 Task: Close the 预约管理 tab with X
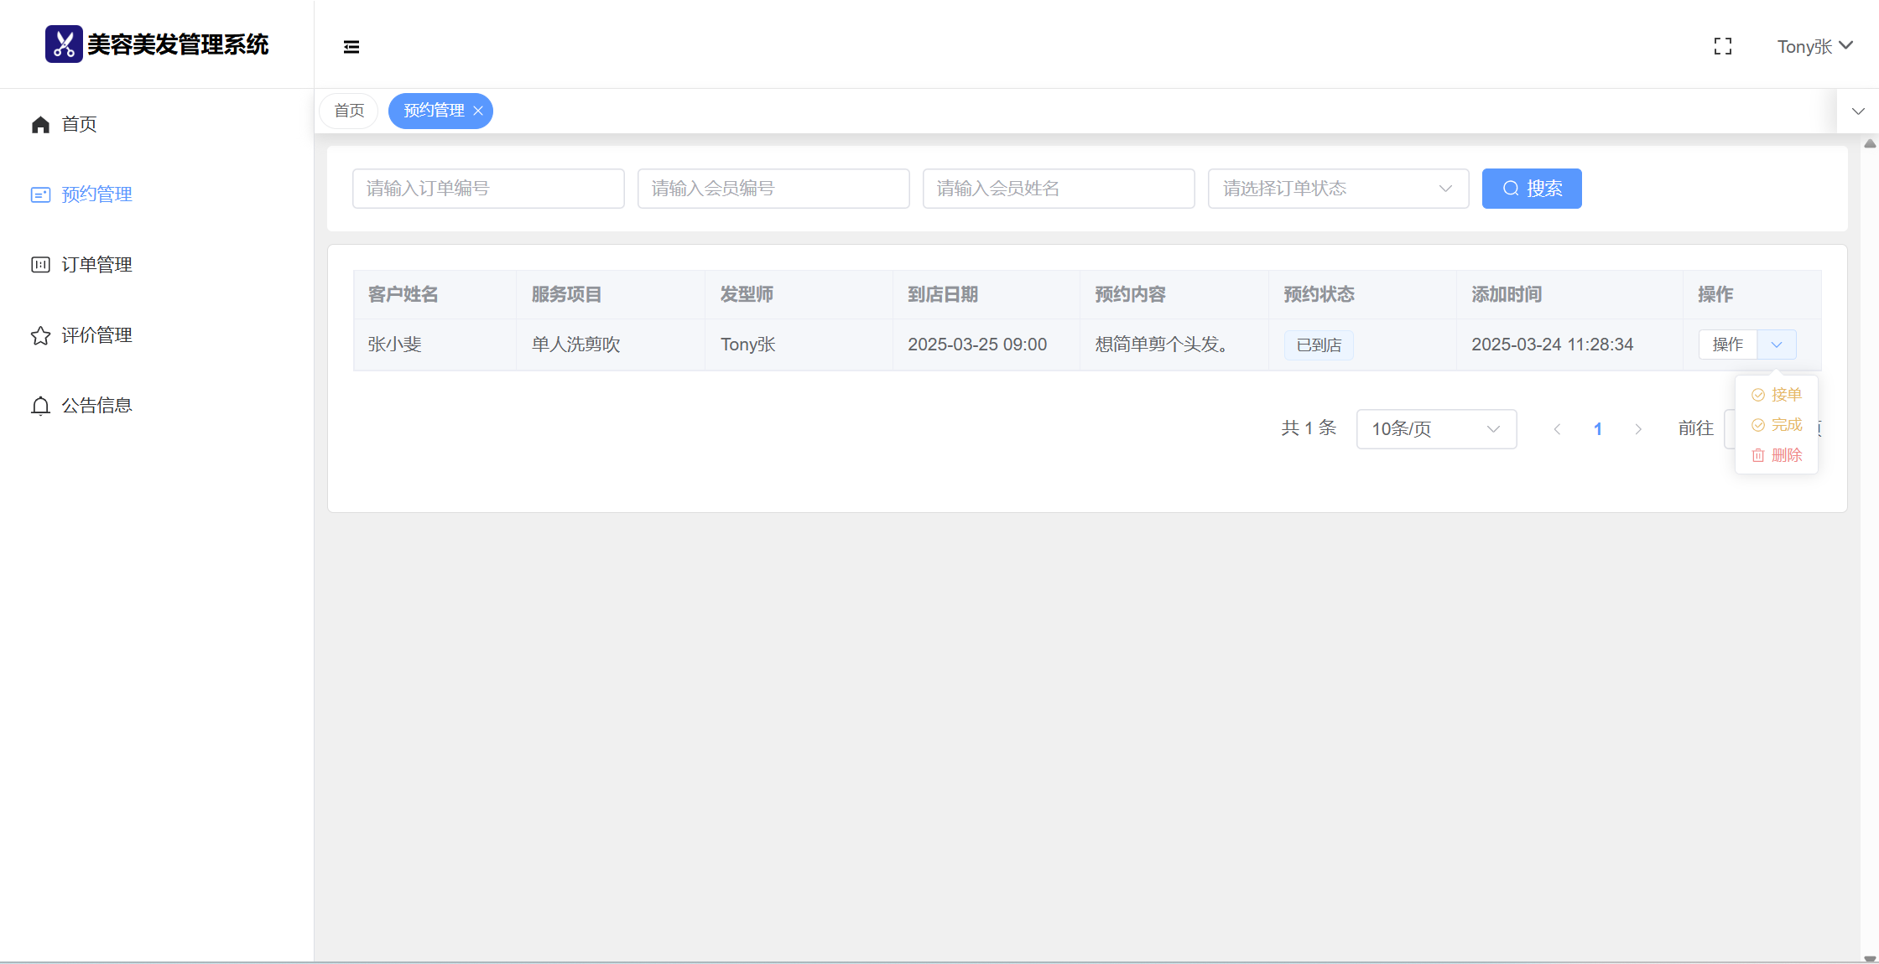tap(478, 111)
